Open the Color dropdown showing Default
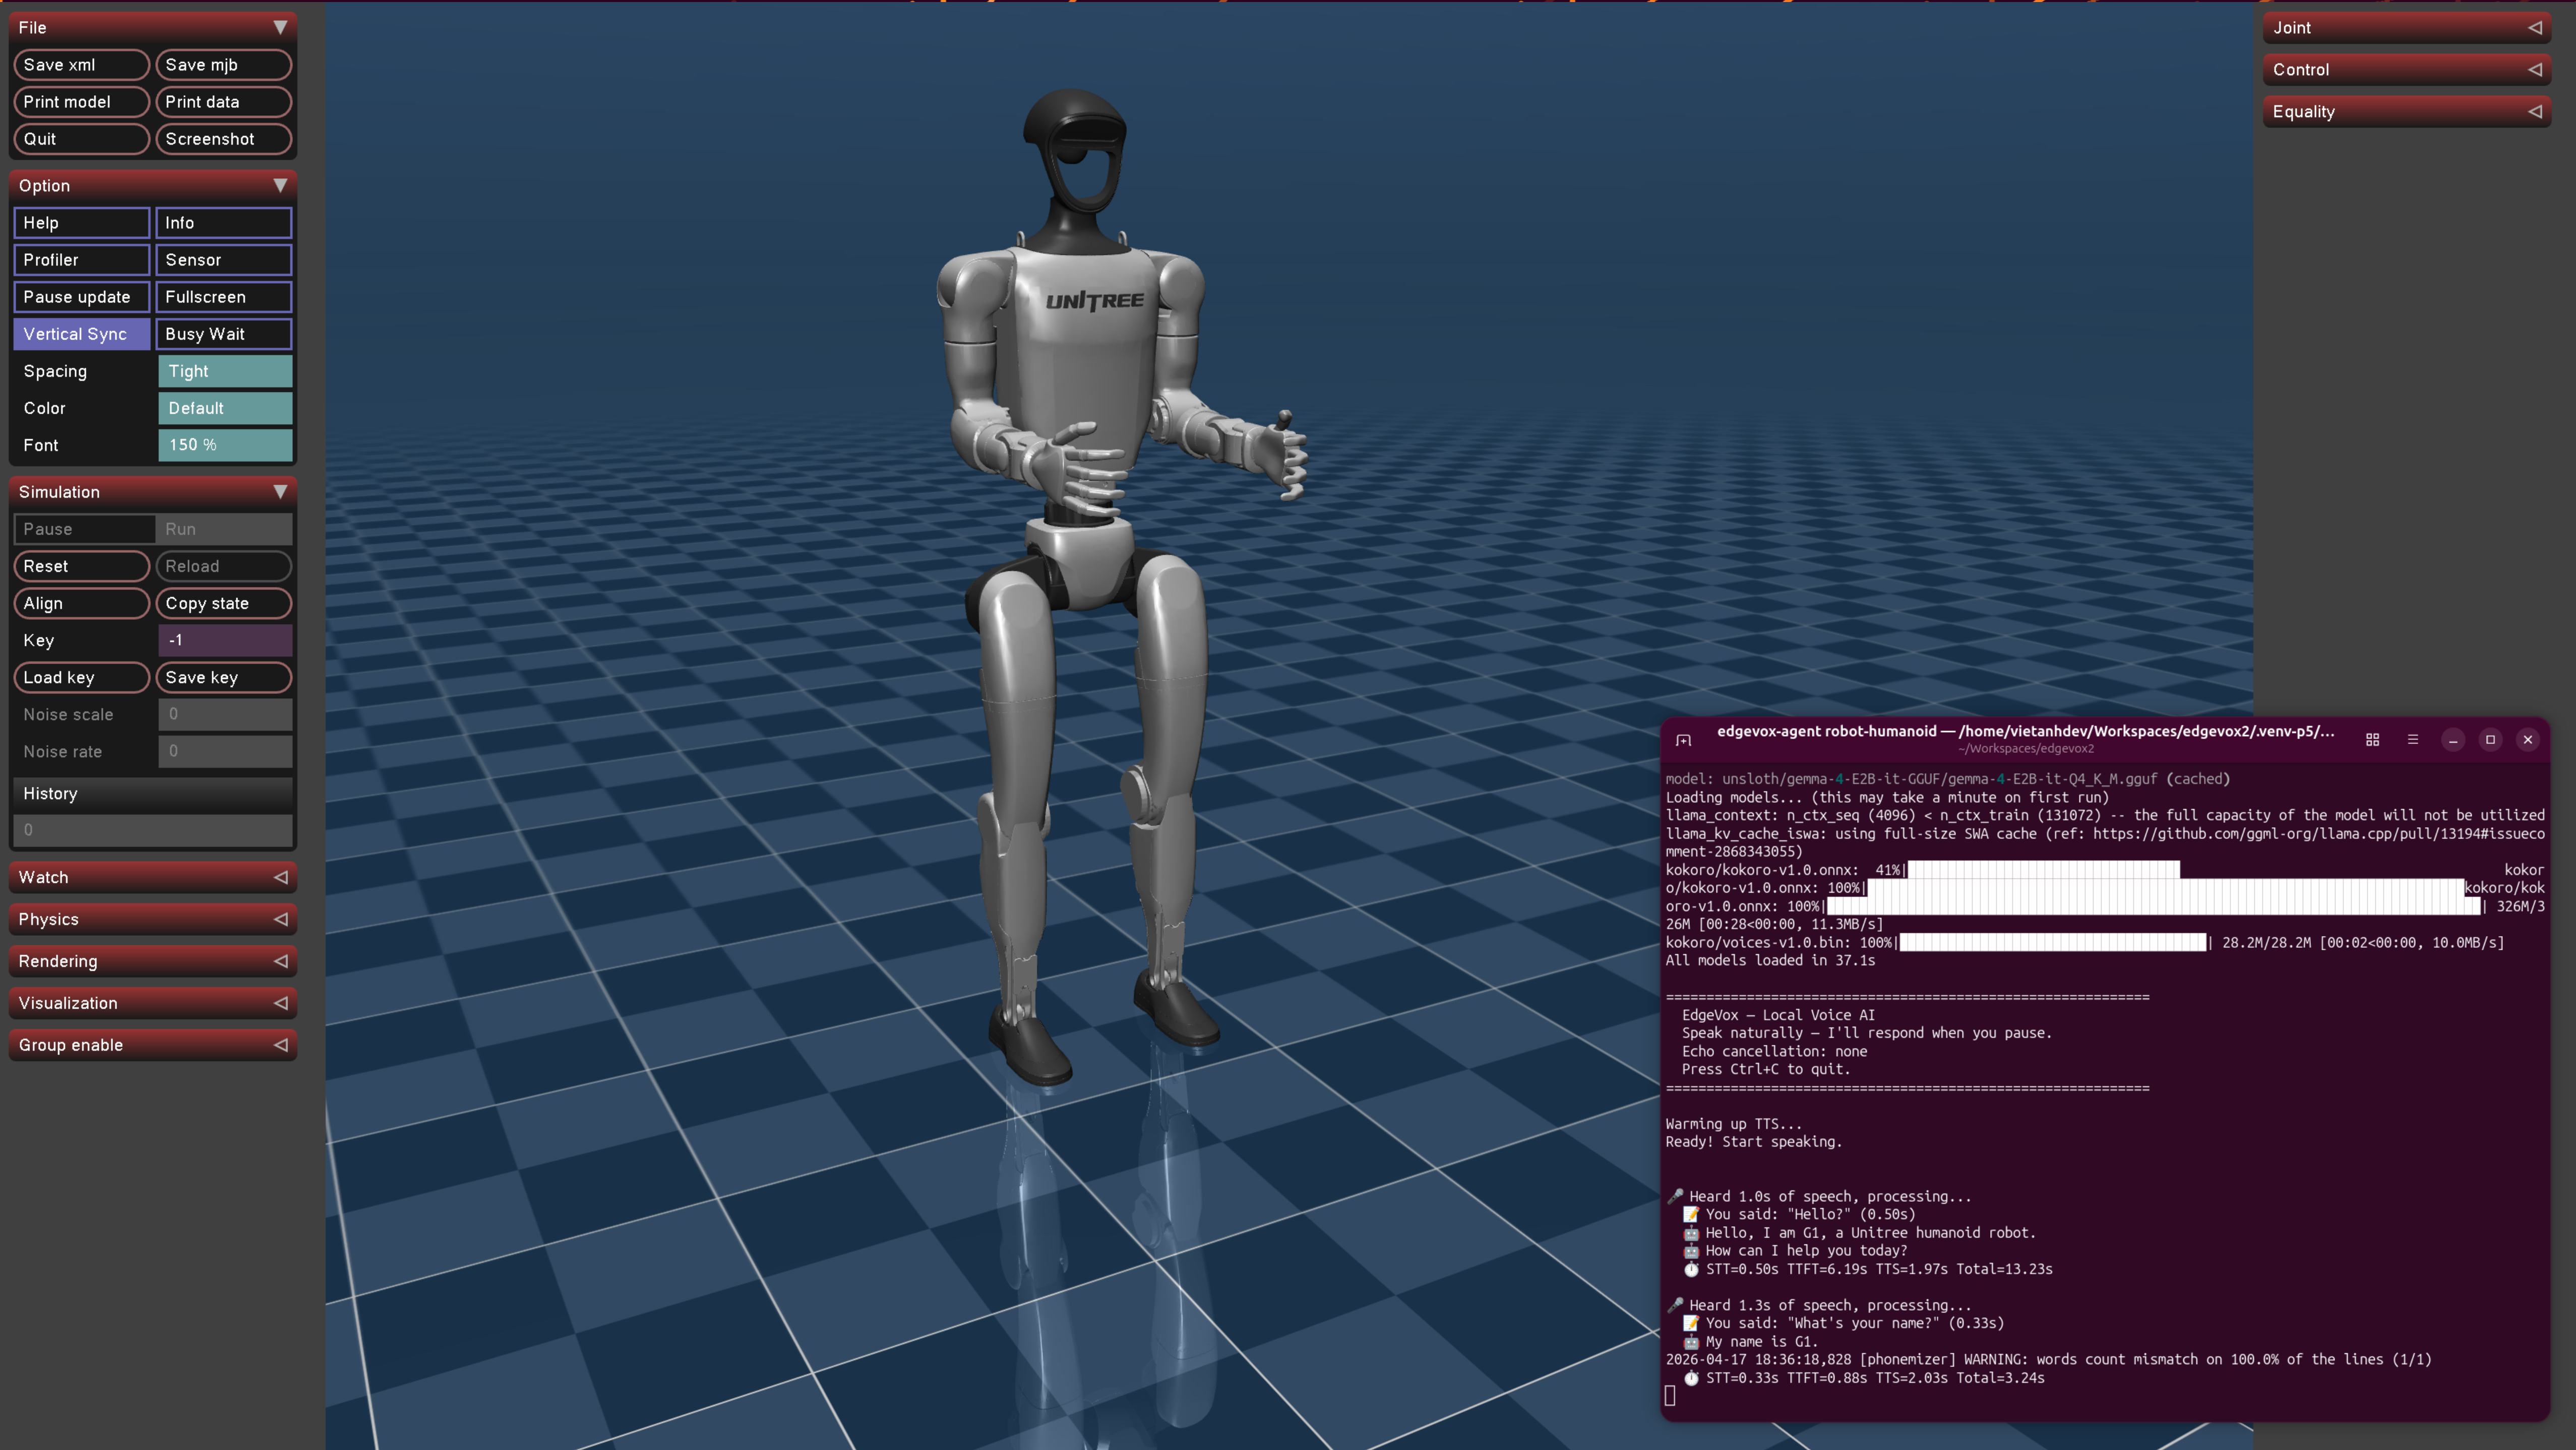 pyautogui.click(x=225, y=408)
